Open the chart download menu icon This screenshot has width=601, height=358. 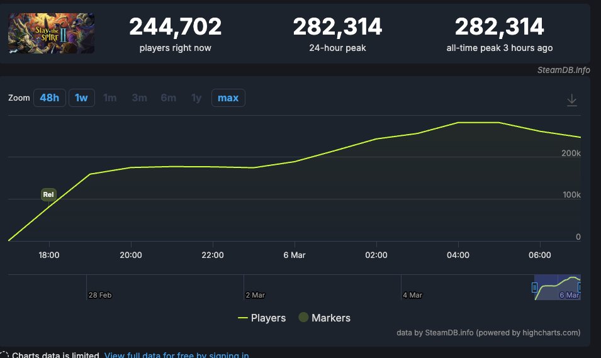tap(571, 100)
